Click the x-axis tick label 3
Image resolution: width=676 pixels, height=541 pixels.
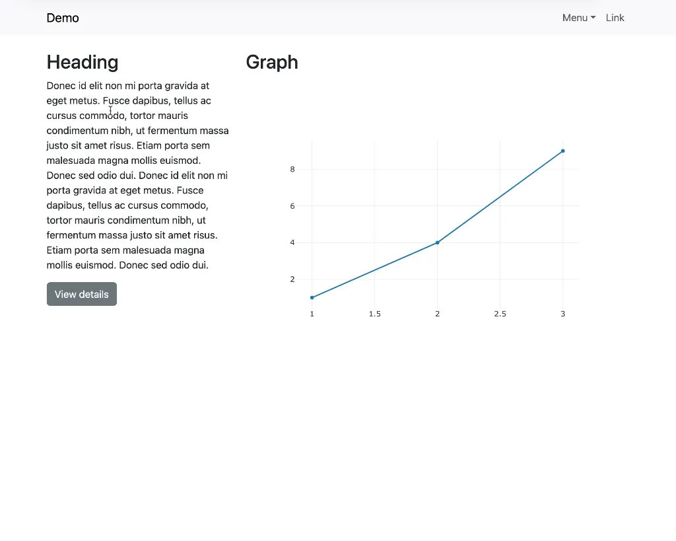(563, 314)
